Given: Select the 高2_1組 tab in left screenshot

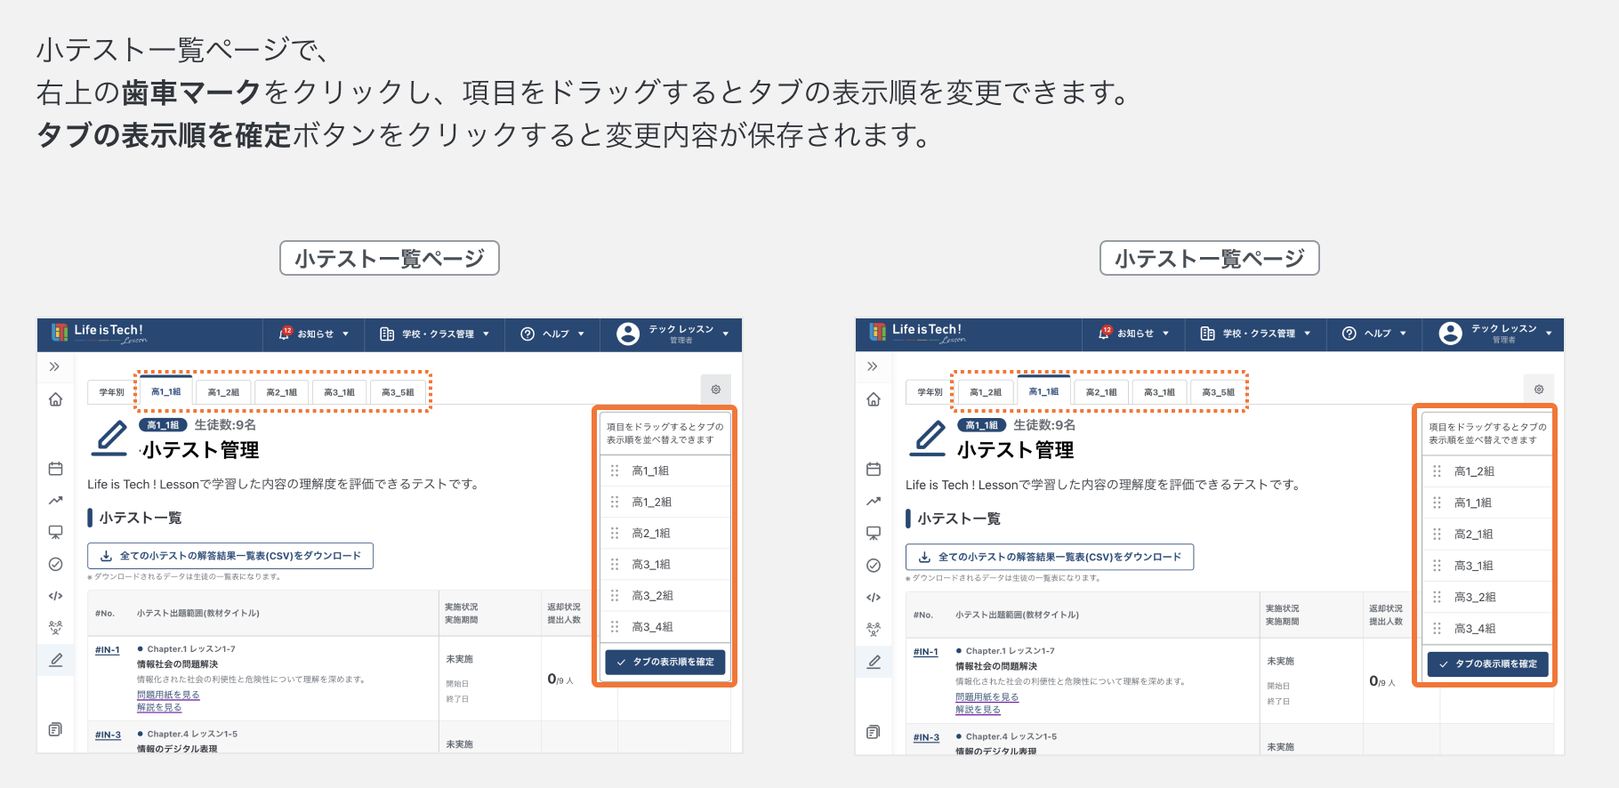Looking at the screenshot, I should point(281,392).
